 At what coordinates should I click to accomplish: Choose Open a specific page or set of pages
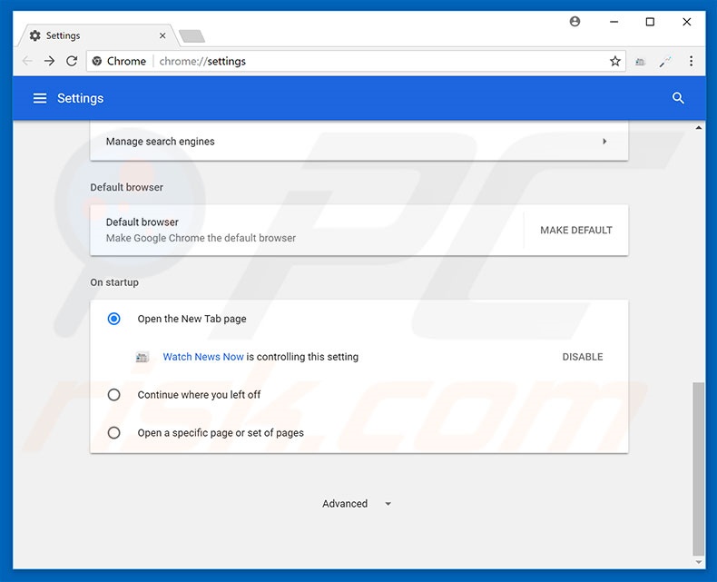(x=113, y=433)
